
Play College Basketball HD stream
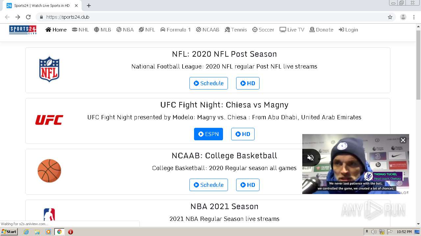pyautogui.click(x=248, y=185)
